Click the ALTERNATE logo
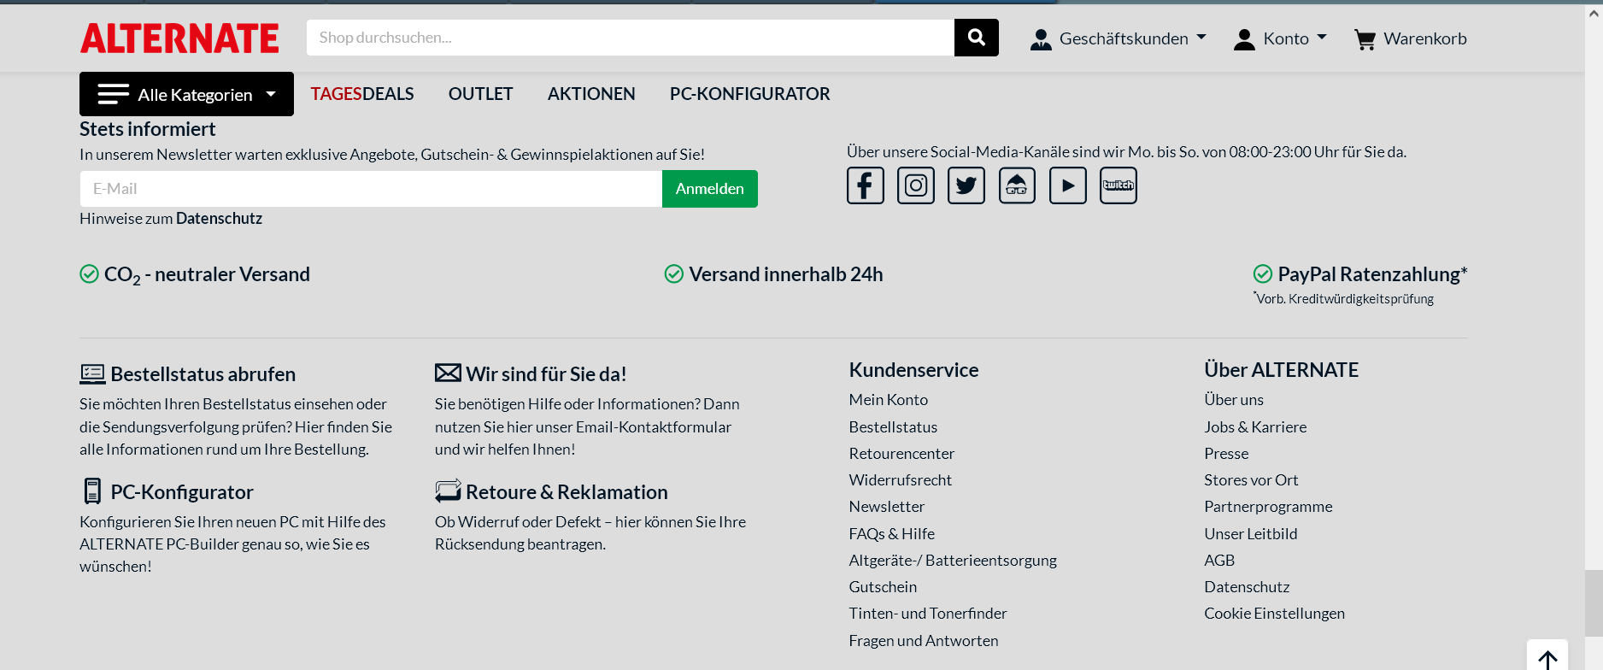 click(x=179, y=38)
